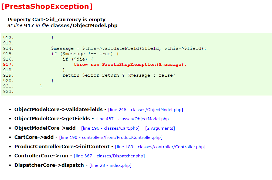Click ObjectModelCore->validateFields trace entry
272x180 pixels.
[59, 110]
